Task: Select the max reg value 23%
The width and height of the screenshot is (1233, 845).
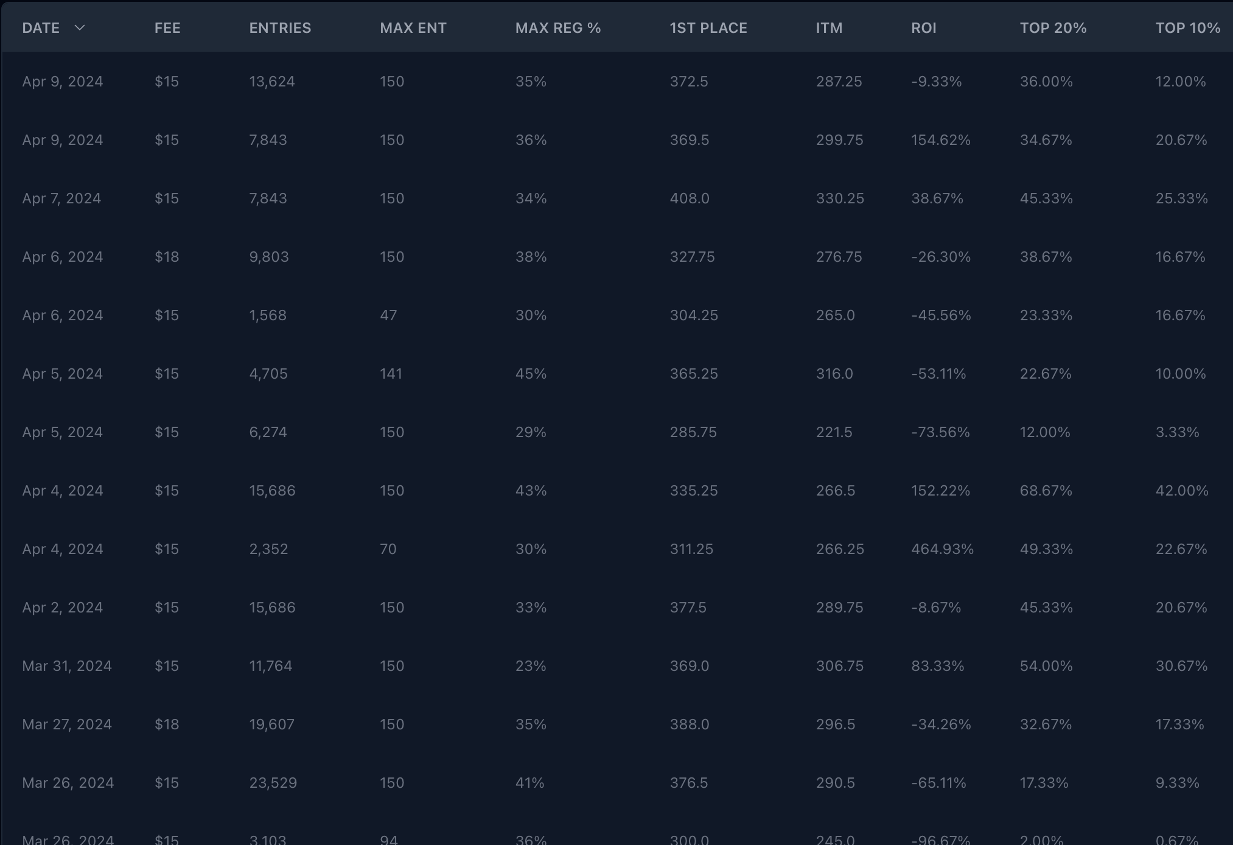Action: tap(531, 666)
